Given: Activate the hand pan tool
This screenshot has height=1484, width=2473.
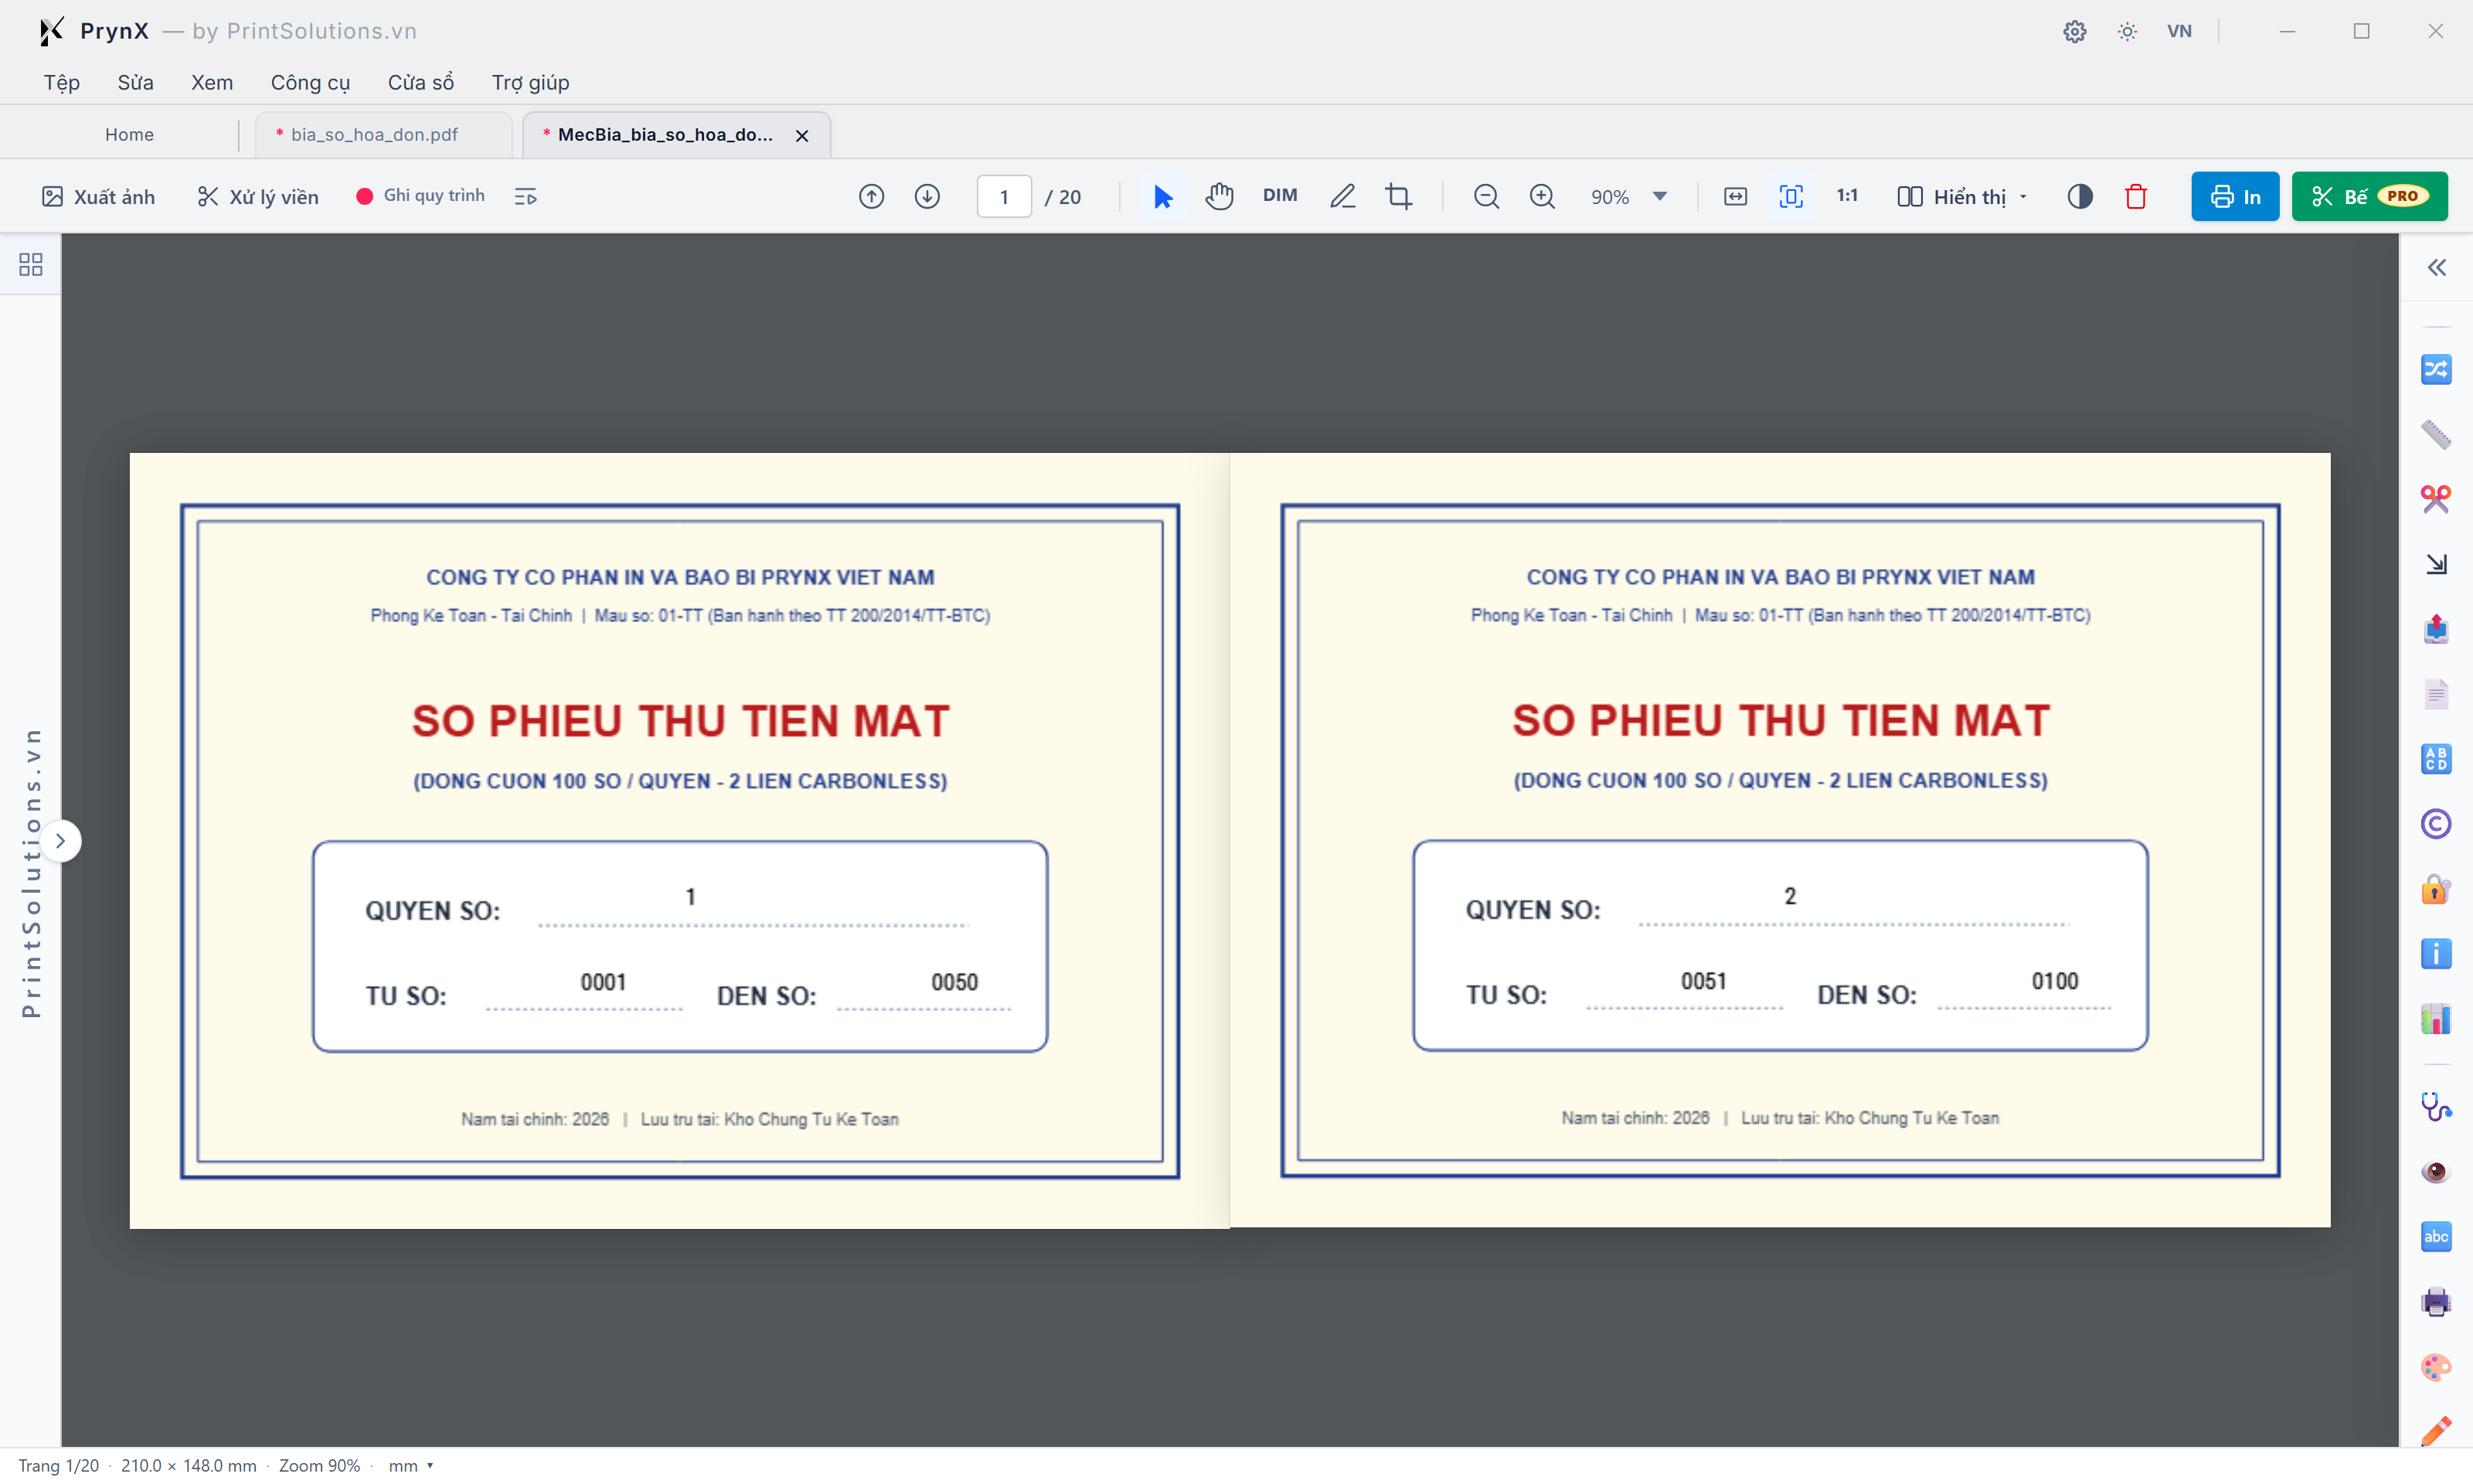Looking at the screenshot, I should click(1219, 196).
